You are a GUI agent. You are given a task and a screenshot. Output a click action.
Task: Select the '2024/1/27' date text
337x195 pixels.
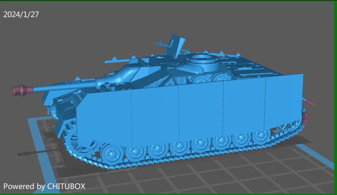point(21,15)
